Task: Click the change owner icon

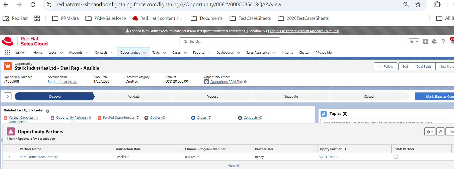Action: pyautogui.click(x=245, y=82)
